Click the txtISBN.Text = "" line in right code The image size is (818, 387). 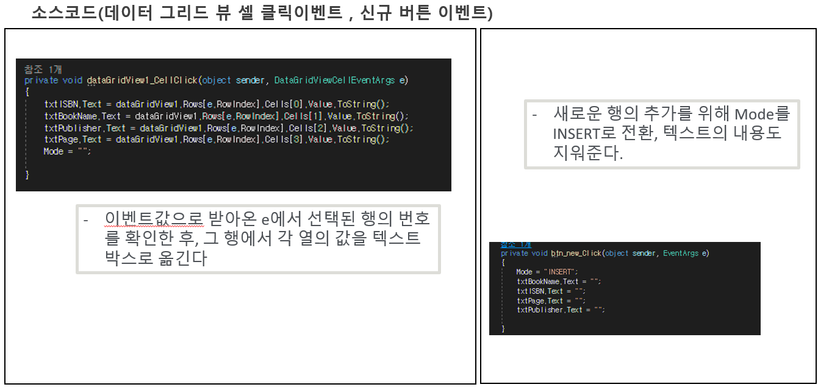[x=551, y=291]
